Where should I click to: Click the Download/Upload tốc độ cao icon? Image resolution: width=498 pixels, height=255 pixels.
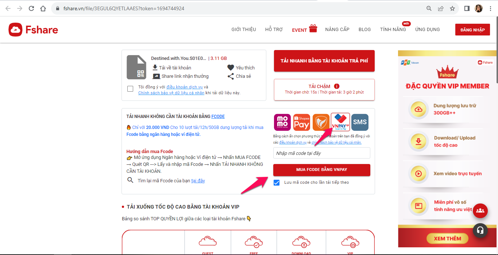point(418,141)
